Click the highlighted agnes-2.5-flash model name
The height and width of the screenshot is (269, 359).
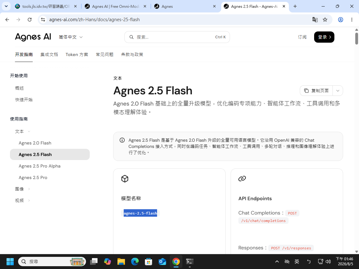coord(140,213)
